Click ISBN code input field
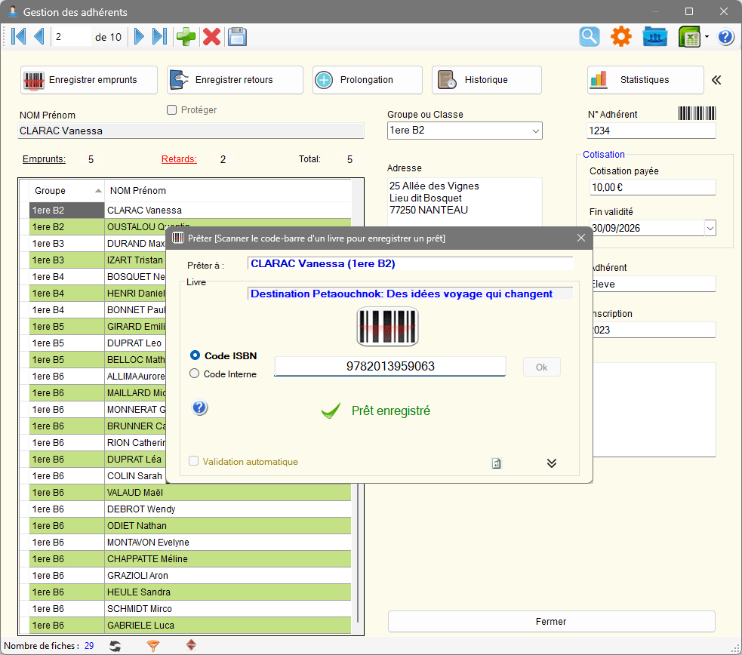This screenshot has height=655, width=742. (390, 366)
